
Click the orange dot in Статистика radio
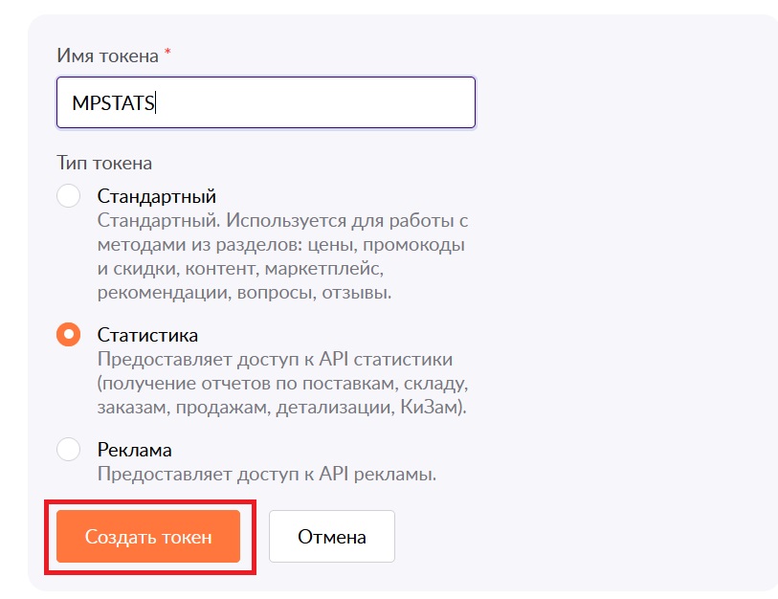[x=69, y=335]
